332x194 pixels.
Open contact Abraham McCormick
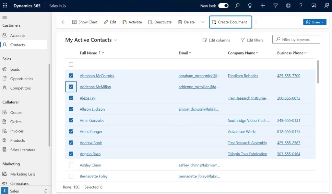tap(97, 76)
